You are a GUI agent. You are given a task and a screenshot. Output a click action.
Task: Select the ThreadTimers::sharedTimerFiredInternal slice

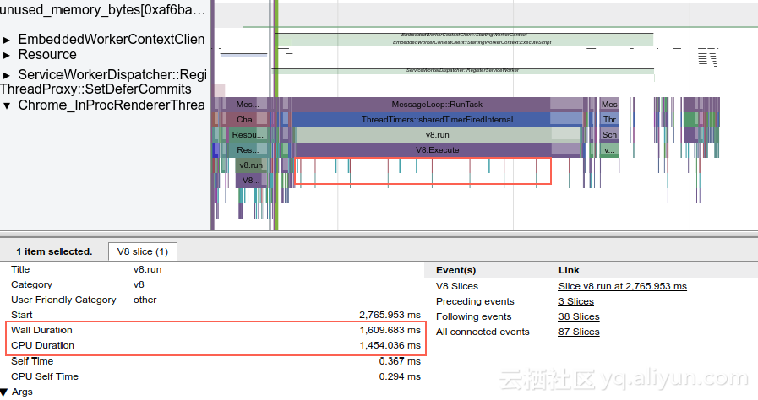[x=437, y=119]
